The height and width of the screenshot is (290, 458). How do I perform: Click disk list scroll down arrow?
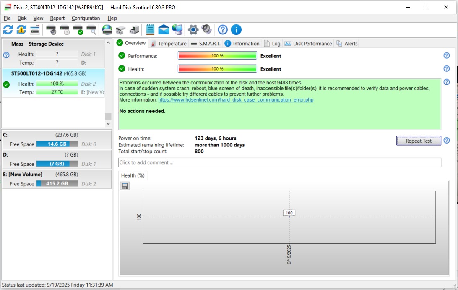click(x=108, y=124)
